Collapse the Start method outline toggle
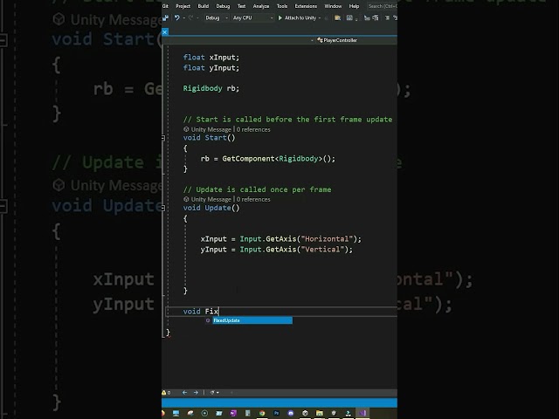The image size is (559, 419). click(x=163, y=138)
